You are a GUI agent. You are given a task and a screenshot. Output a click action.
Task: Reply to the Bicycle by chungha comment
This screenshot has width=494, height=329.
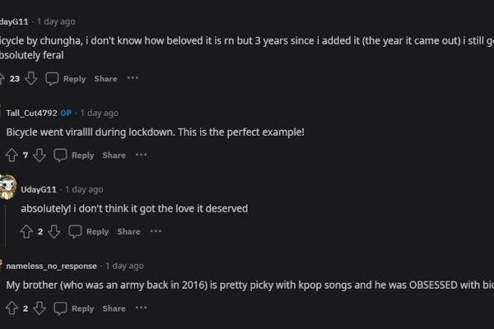[74, 79]
